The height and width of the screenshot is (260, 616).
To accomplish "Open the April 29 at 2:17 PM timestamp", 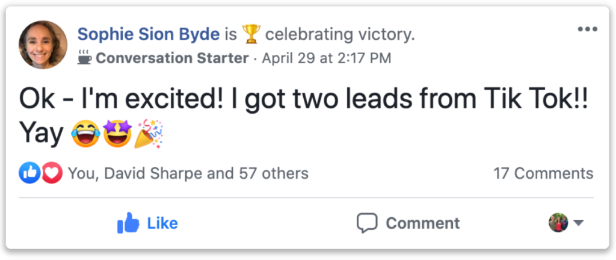I will pos(327,58).
